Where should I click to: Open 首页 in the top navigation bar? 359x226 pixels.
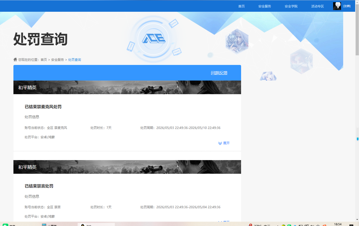241,6
